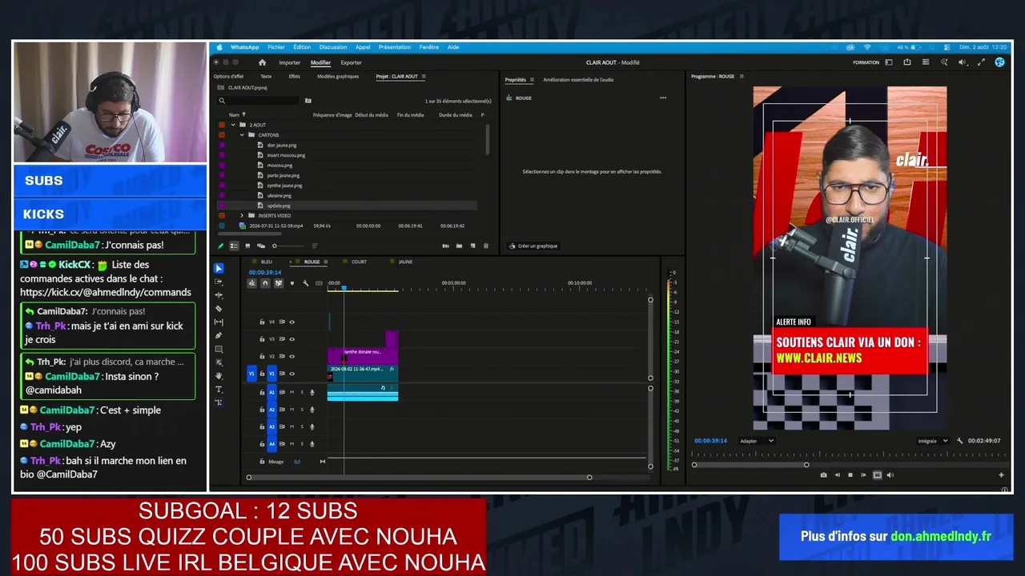Mute audio track A1
This screenshot has height=576, width=1025.
click(291, 392)
